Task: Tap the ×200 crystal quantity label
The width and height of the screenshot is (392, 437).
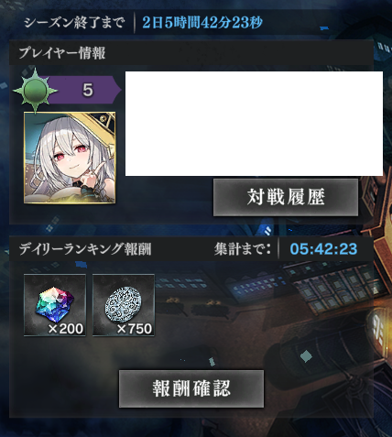Action: coord(66,329)
